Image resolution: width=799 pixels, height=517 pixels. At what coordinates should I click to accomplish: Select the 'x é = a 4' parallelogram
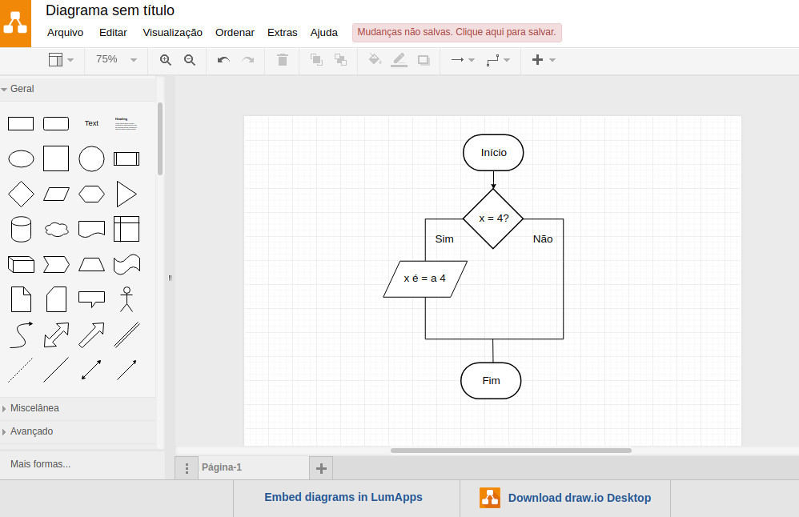coord(425,279)
